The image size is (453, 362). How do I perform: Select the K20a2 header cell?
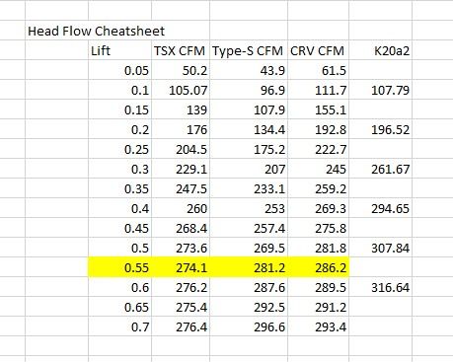(x=380, y=50)
